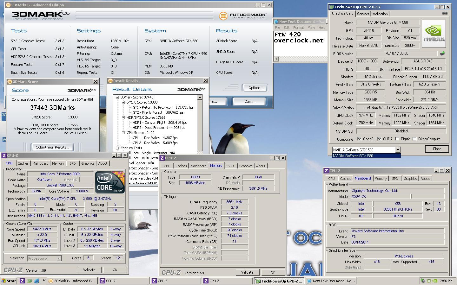This screenshot has height=285, width=457.
Task: Click the middle green system tray icon
Action: point(429,281)
